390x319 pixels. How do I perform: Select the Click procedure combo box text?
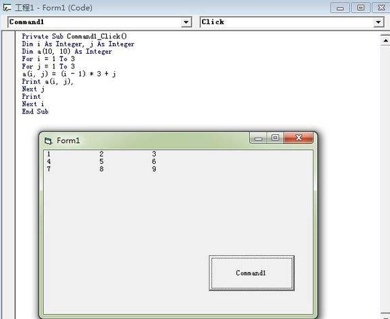213,22
